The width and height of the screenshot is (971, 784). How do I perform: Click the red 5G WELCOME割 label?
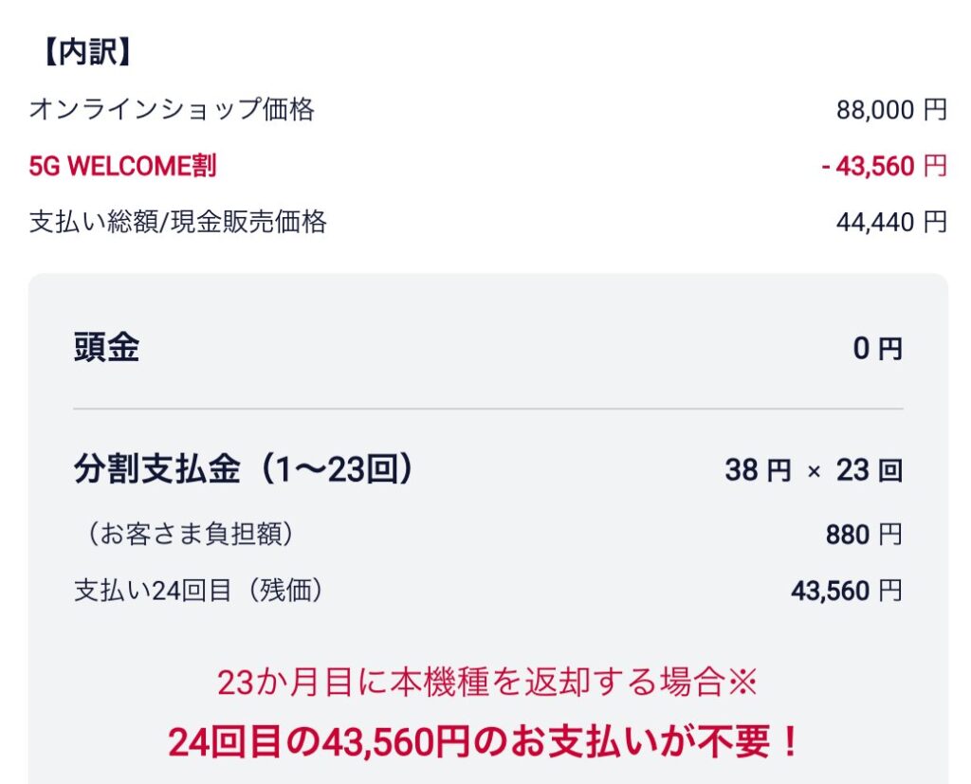point(122,167)
